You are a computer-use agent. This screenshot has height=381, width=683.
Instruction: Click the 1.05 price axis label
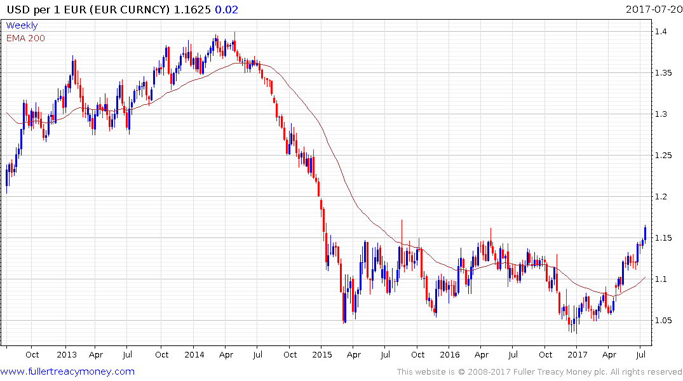[x=663, y=321]
